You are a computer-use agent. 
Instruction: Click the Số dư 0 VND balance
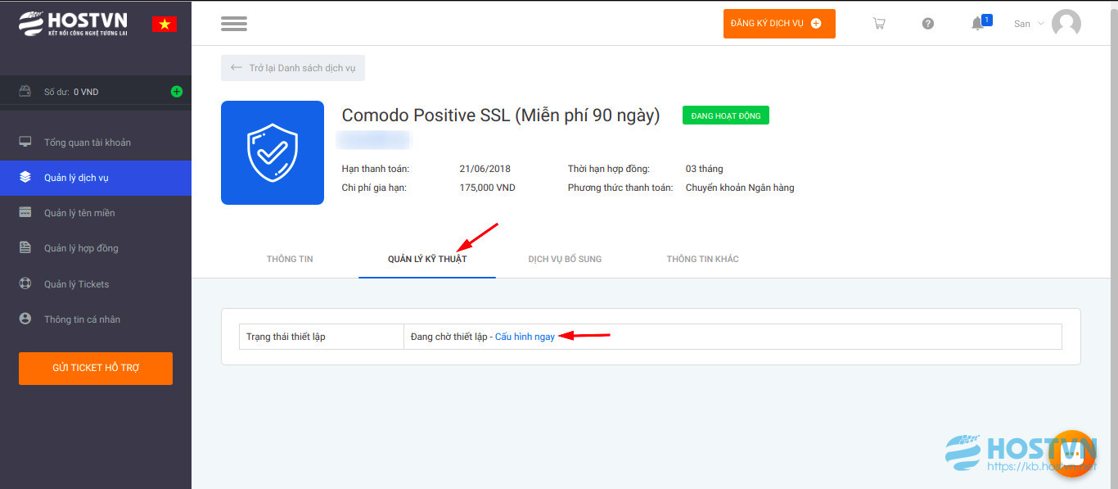tap(71, 92)
